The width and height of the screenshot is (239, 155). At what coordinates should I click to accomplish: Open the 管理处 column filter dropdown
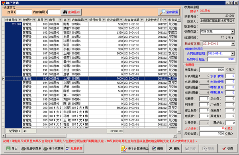pos(34,20)
